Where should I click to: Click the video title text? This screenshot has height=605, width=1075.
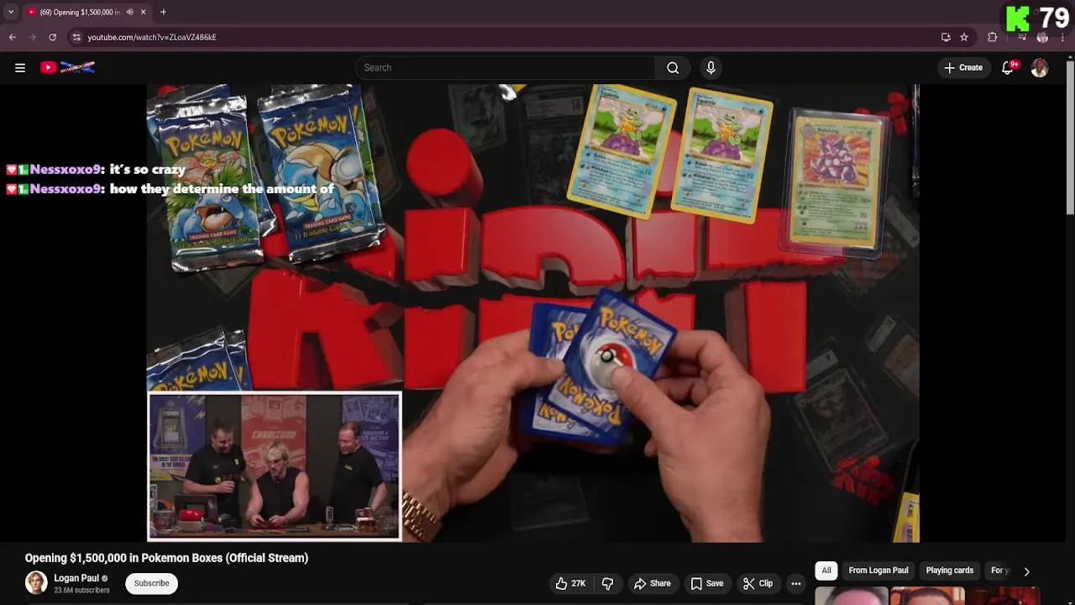tap(166, 558)
